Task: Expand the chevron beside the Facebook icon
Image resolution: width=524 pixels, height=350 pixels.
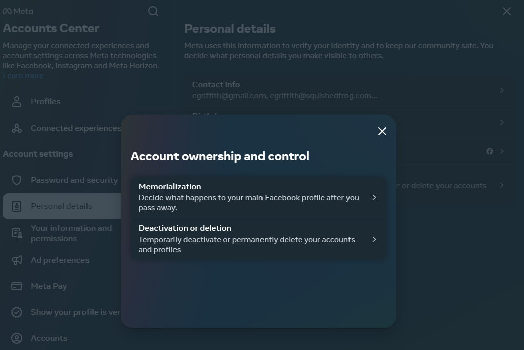Action: pyautogui.click(x=501, y=151)
